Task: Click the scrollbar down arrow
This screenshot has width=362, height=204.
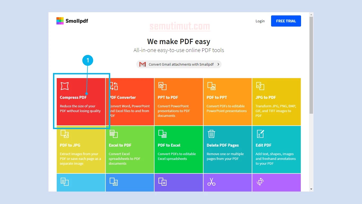Action: 311,189
